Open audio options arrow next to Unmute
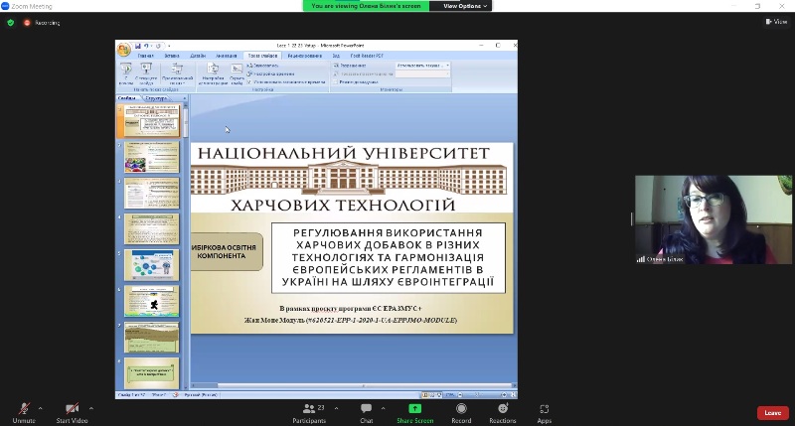The height and width of the screenshot is (426, 795). tap(41, 408)
